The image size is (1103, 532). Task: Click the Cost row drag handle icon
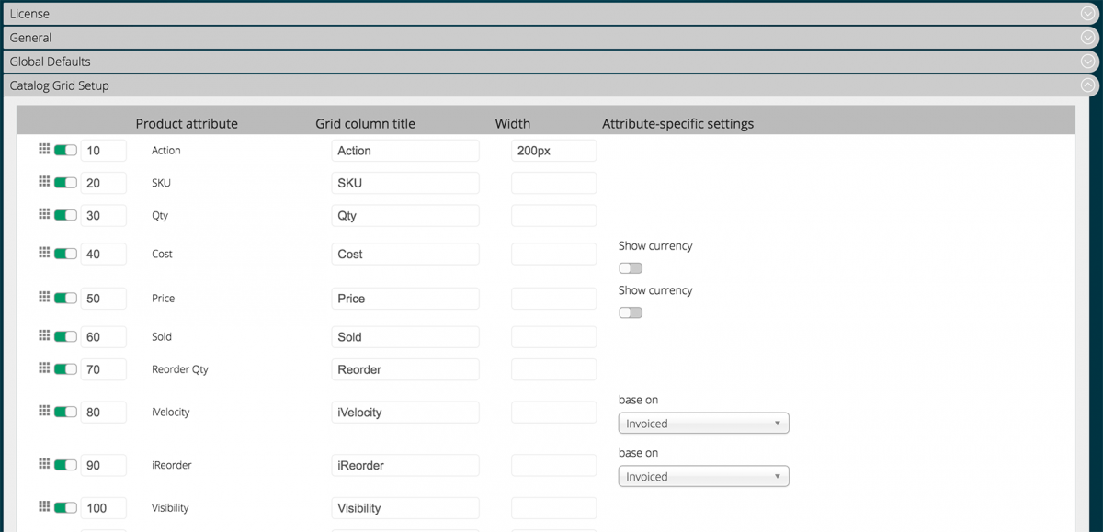(44, 253)
